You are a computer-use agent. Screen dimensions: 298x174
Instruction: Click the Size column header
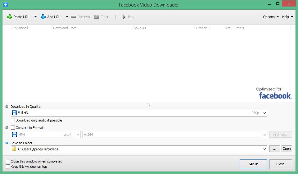click(x=228, y=28)
